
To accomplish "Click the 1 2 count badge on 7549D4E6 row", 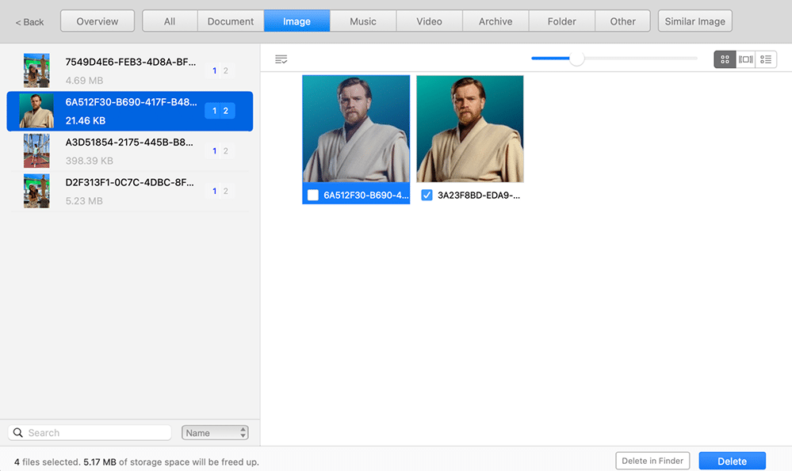I will (220, 70).
